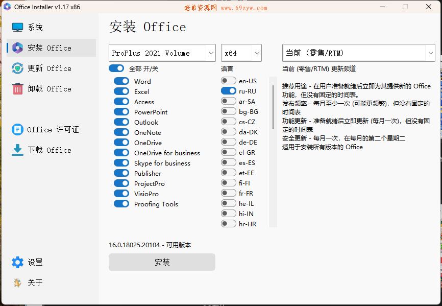
Task: Open 设置 from the sidebar
Action: coord(52,262)
